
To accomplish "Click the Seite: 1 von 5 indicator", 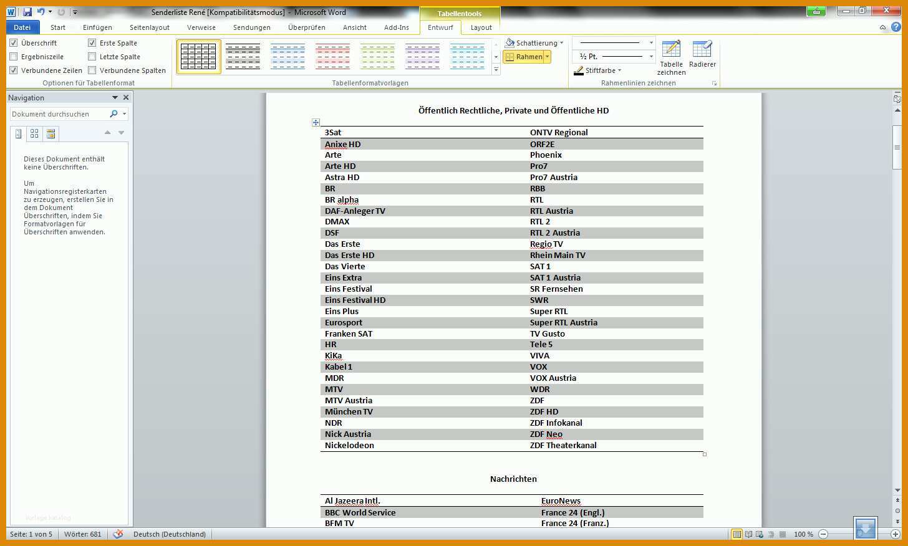I will click(31, 534).
